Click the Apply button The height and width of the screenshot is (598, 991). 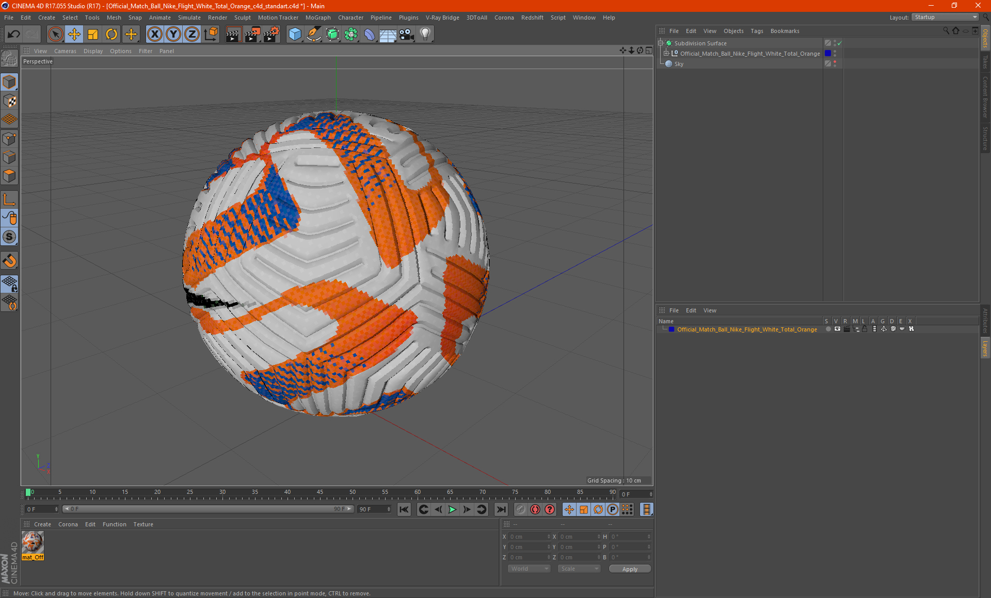tap(630, 569)
